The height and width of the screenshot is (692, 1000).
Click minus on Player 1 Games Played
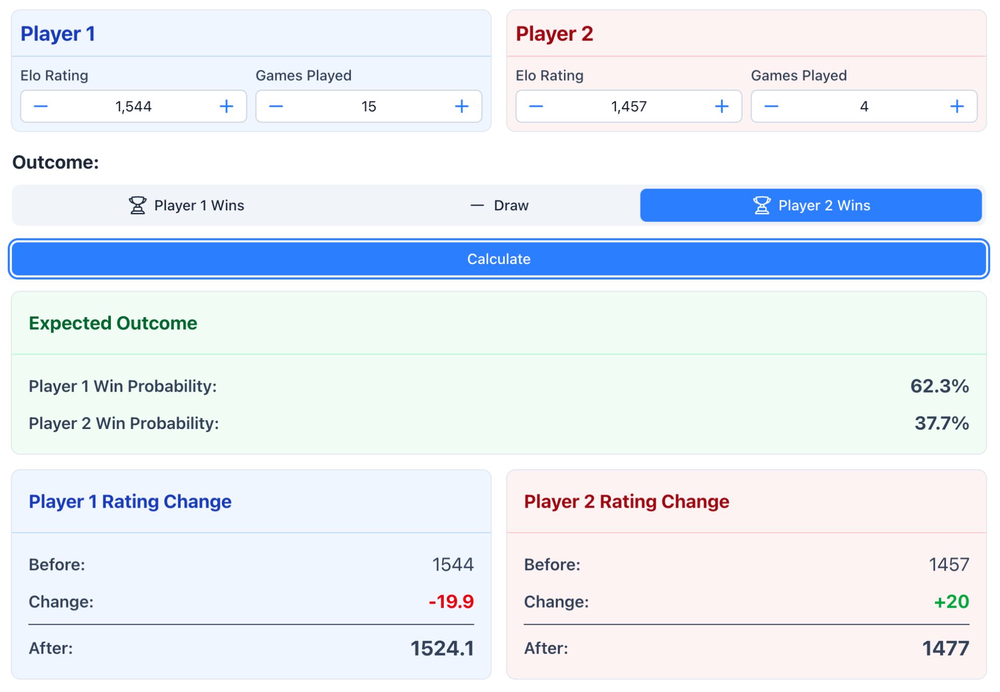click(x=276, y=107)
